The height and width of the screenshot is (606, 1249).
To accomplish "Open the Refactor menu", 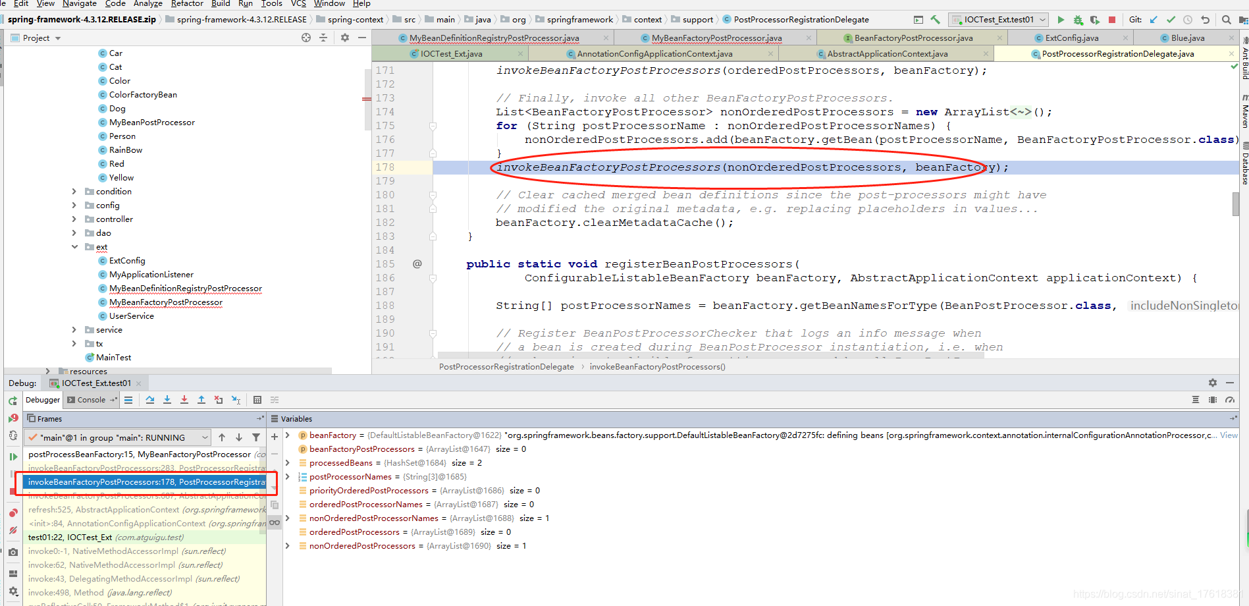I will (187, 4).
